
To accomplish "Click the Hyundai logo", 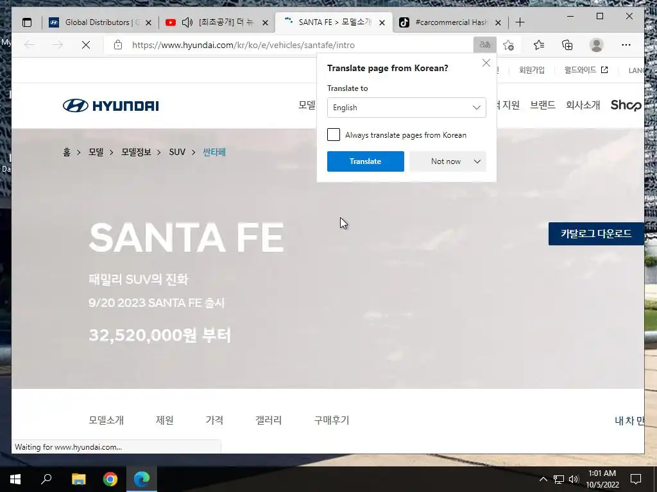I will (110, 106).
